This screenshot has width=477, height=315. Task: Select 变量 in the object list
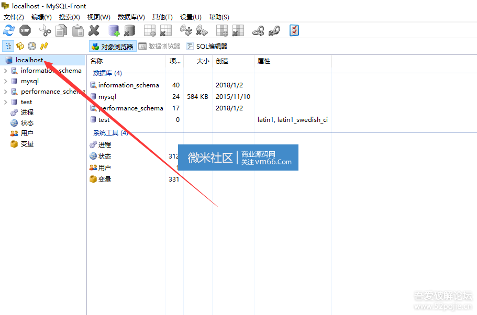click(x=105, y=179)
